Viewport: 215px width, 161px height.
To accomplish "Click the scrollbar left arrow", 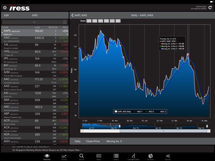I will (82, 131).
